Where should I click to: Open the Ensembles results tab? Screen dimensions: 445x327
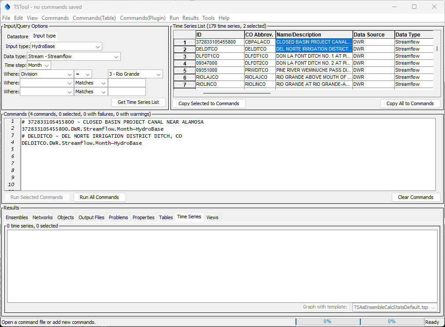pos(17,217)
